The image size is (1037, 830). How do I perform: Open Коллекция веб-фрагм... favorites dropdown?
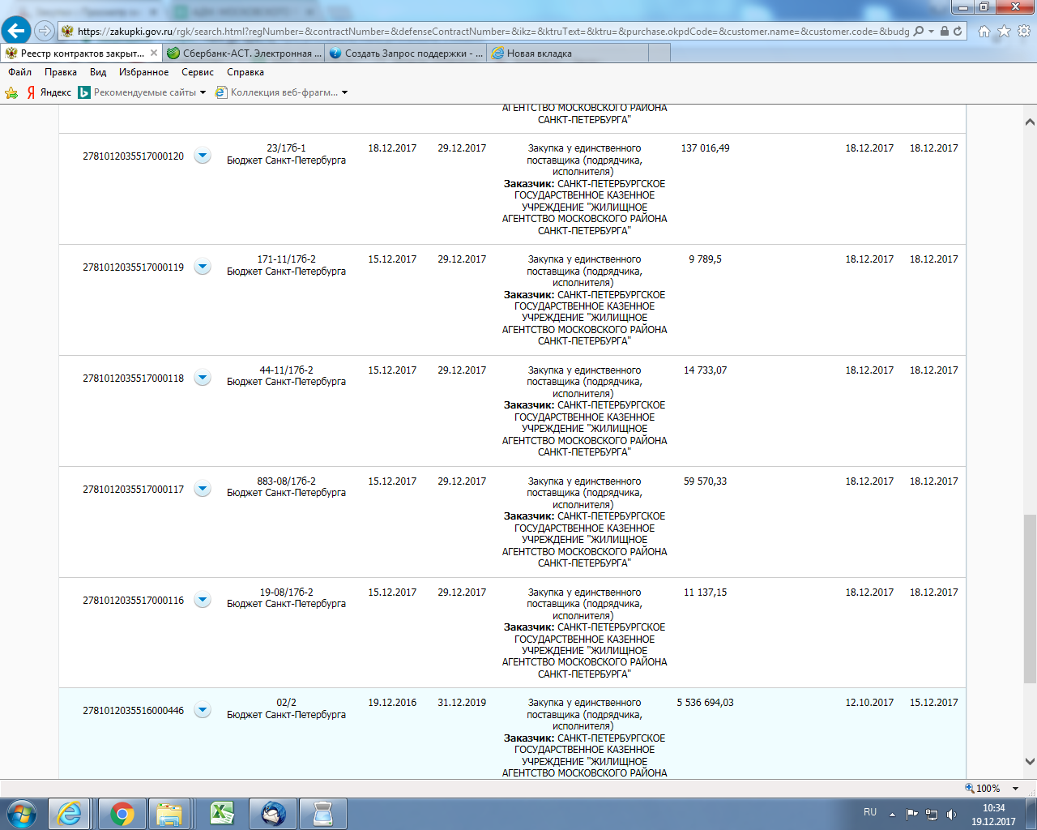pyautogui.click(x=281, y=92)
